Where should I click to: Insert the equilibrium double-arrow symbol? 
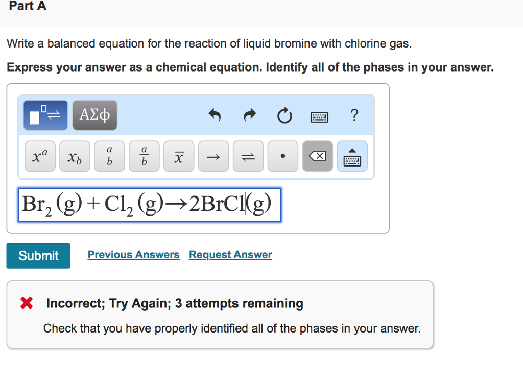(248, 156)
